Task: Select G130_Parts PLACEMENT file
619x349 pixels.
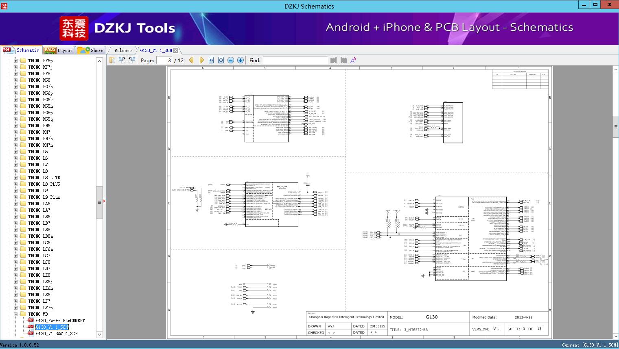Action: pos(60,321)
